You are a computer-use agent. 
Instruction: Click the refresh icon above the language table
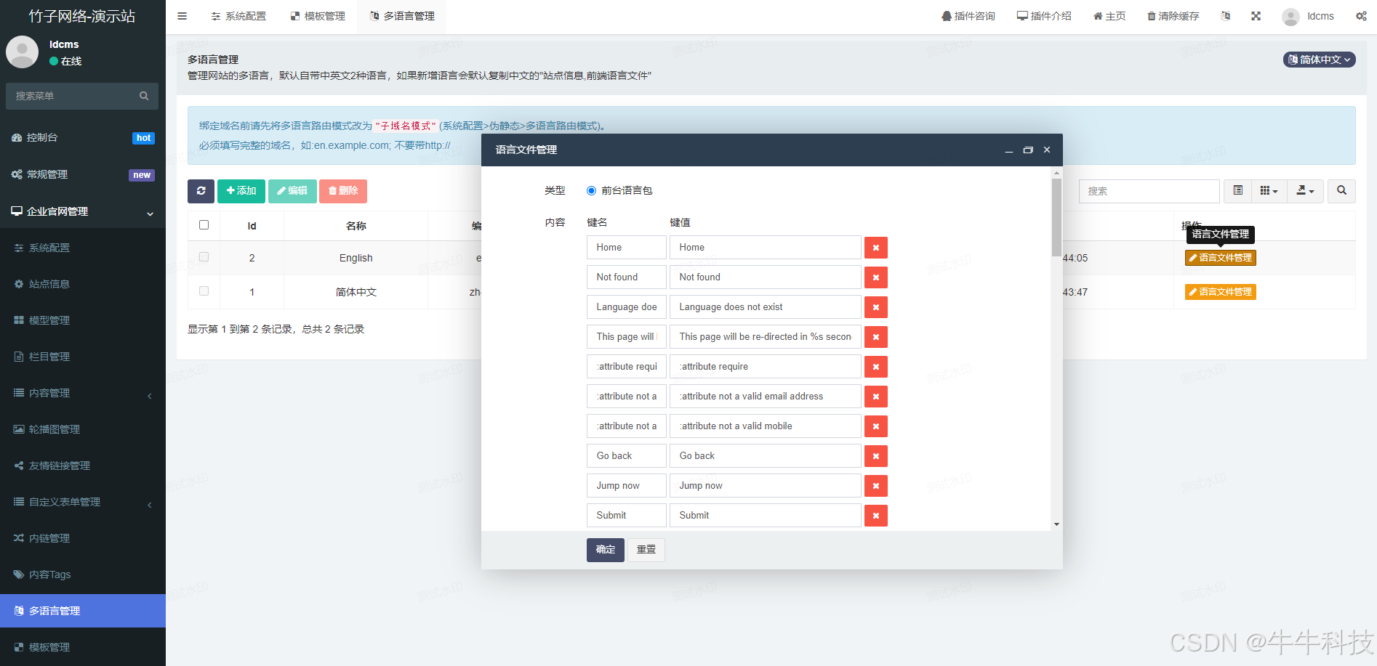point(201,191)
